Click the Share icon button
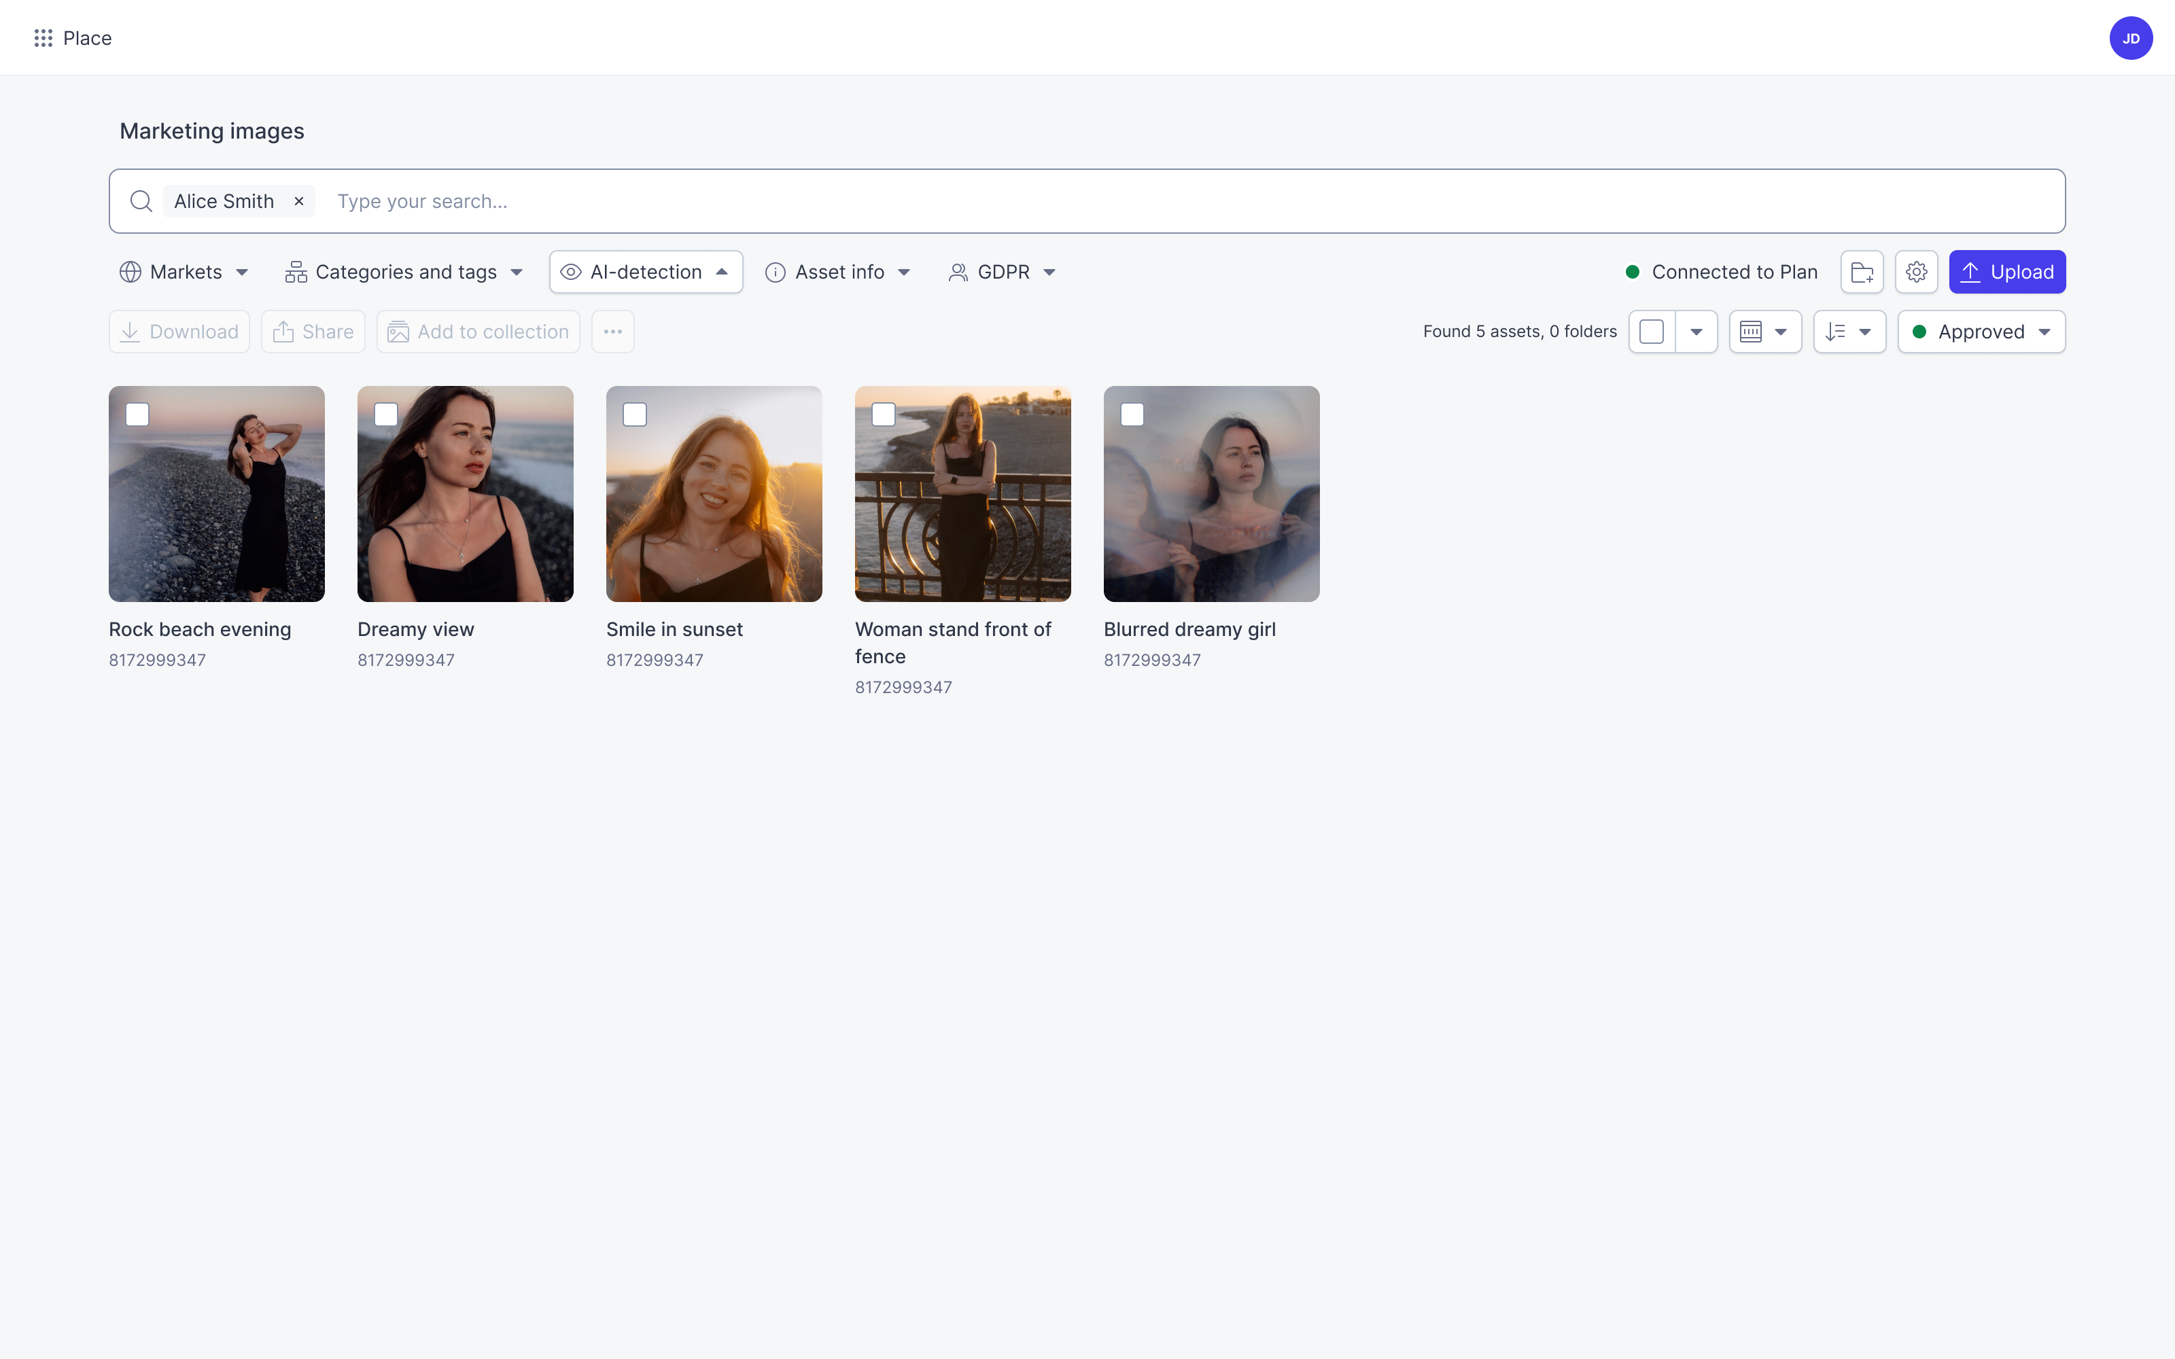 coord(284,331)
